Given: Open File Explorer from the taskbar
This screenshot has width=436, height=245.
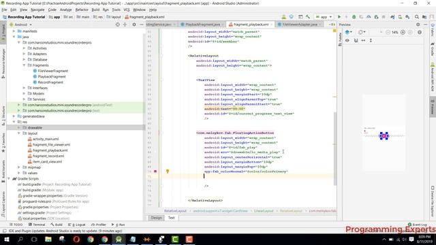Looking at the screenshot, I should [x=48, y=239].
